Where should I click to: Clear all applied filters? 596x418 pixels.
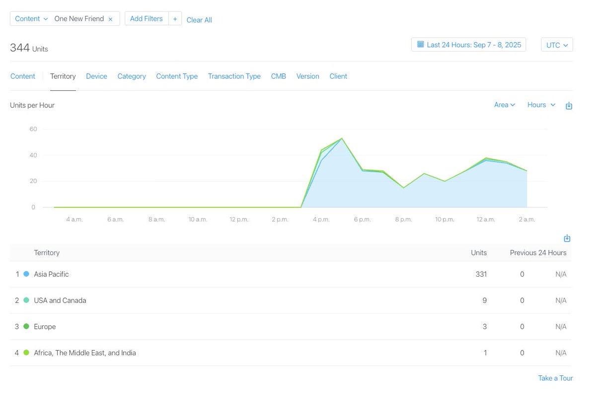[199, 20]
